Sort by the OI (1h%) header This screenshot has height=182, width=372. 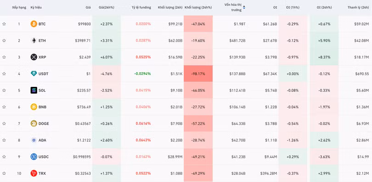(x=293, y=8)
